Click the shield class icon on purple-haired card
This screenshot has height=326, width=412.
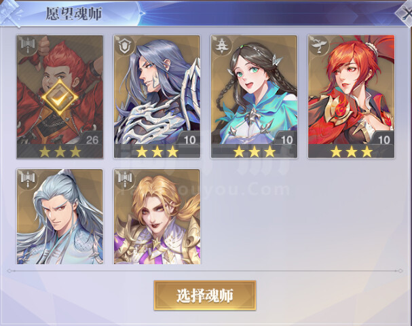pos(124,46)
